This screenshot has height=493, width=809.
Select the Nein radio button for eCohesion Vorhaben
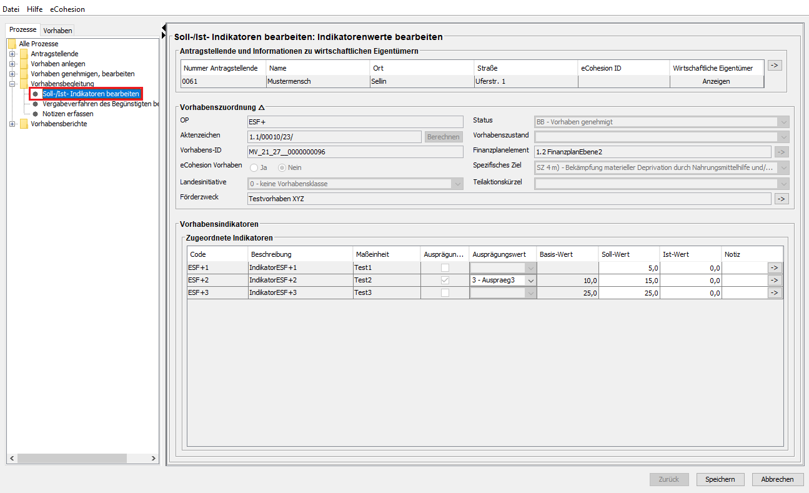[x=282, y=167]
